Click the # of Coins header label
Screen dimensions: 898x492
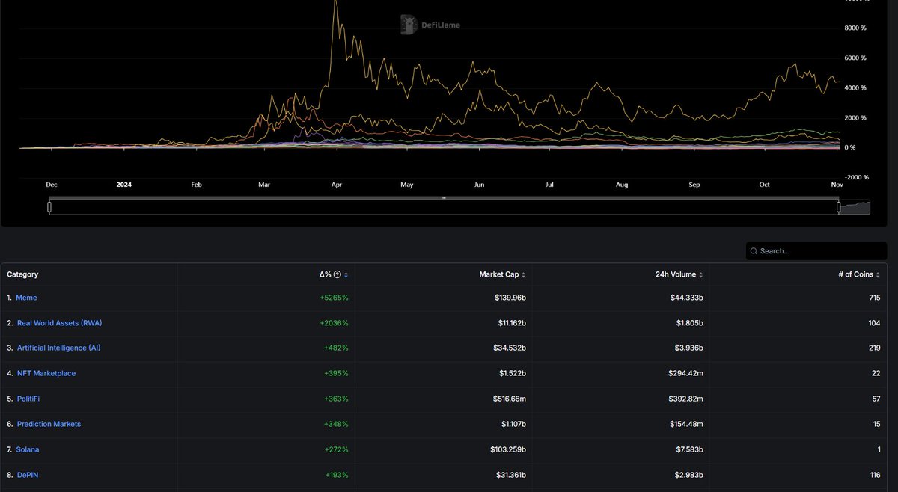click(x=856, y=274)
